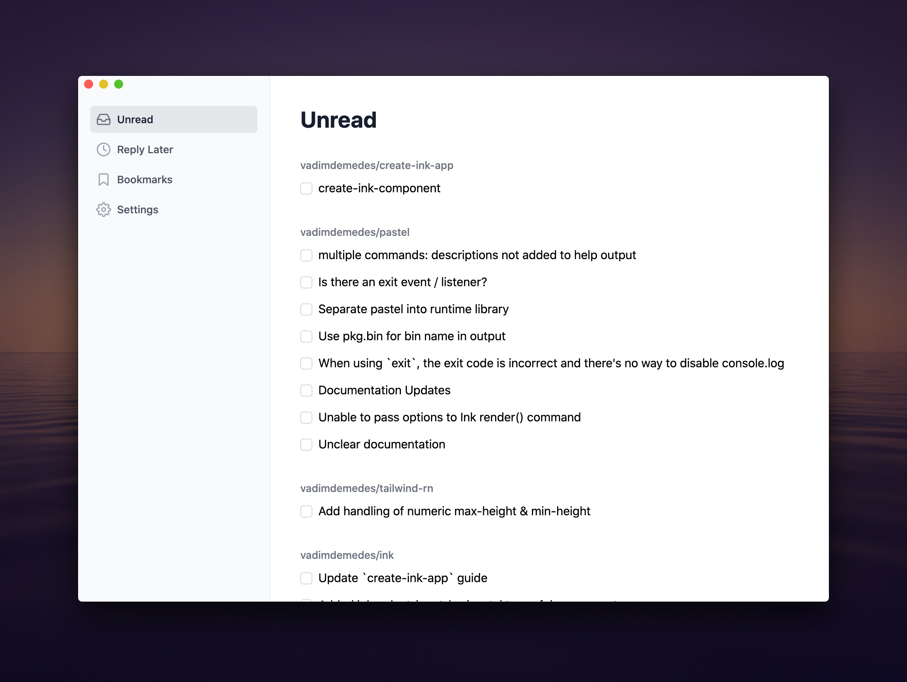Screen dimensions: 907x682
Task: Click the vadimdemedes/create-ink-app repo label
Action: (x=377, y=165)
